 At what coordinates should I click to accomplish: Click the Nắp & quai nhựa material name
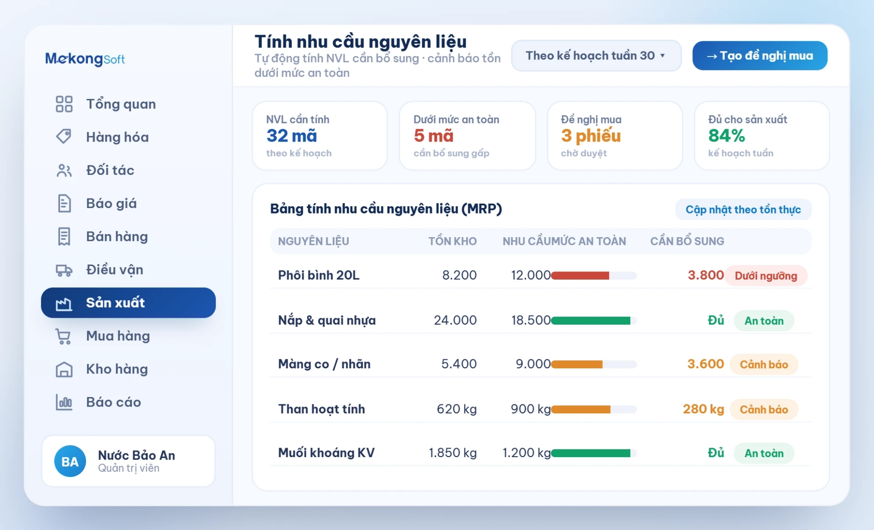(327, 320)
